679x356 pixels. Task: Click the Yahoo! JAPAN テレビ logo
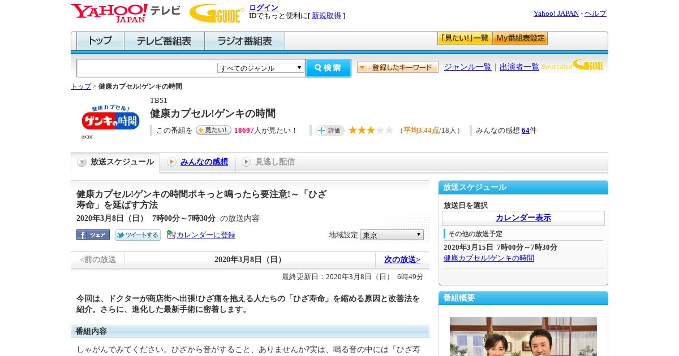click(x=126, y=13)
